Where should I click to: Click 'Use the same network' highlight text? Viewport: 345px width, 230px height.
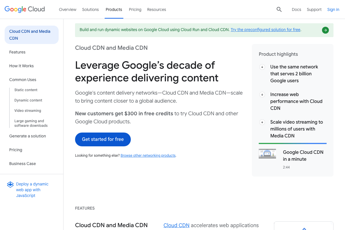click(294, 74)
